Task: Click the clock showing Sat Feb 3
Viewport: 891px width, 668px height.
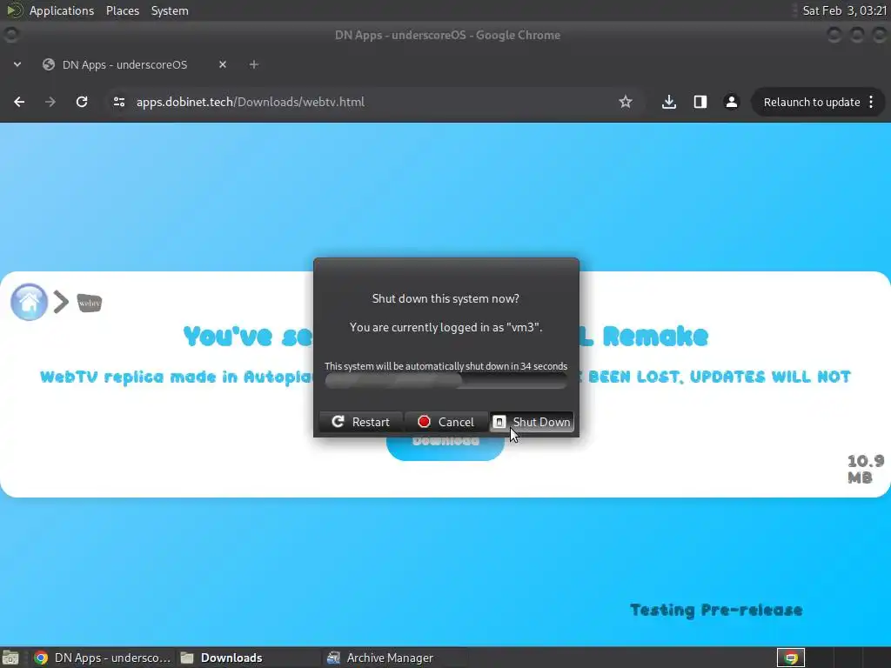Action: coord(844,10)
